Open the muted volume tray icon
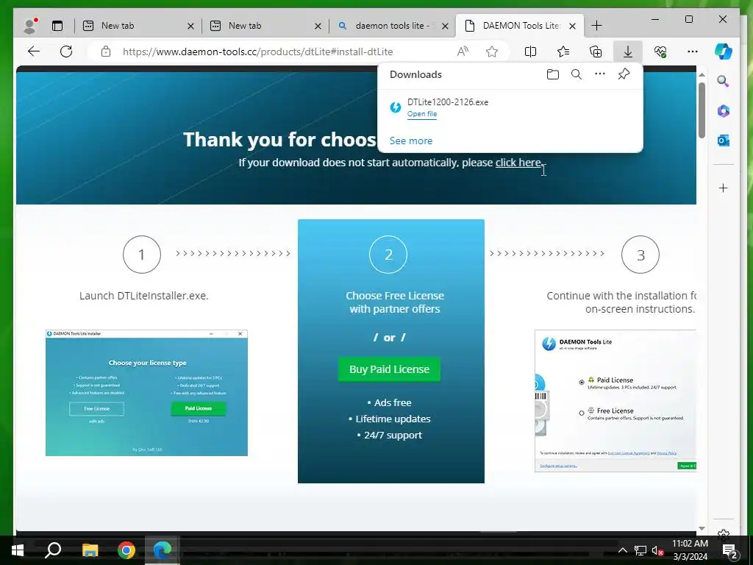Screen dimensions: 753x565 (657, 550)
